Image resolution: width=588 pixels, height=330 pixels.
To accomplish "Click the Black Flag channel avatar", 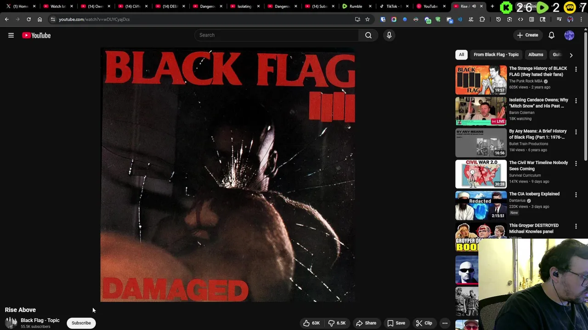I will tap(11, 323).
